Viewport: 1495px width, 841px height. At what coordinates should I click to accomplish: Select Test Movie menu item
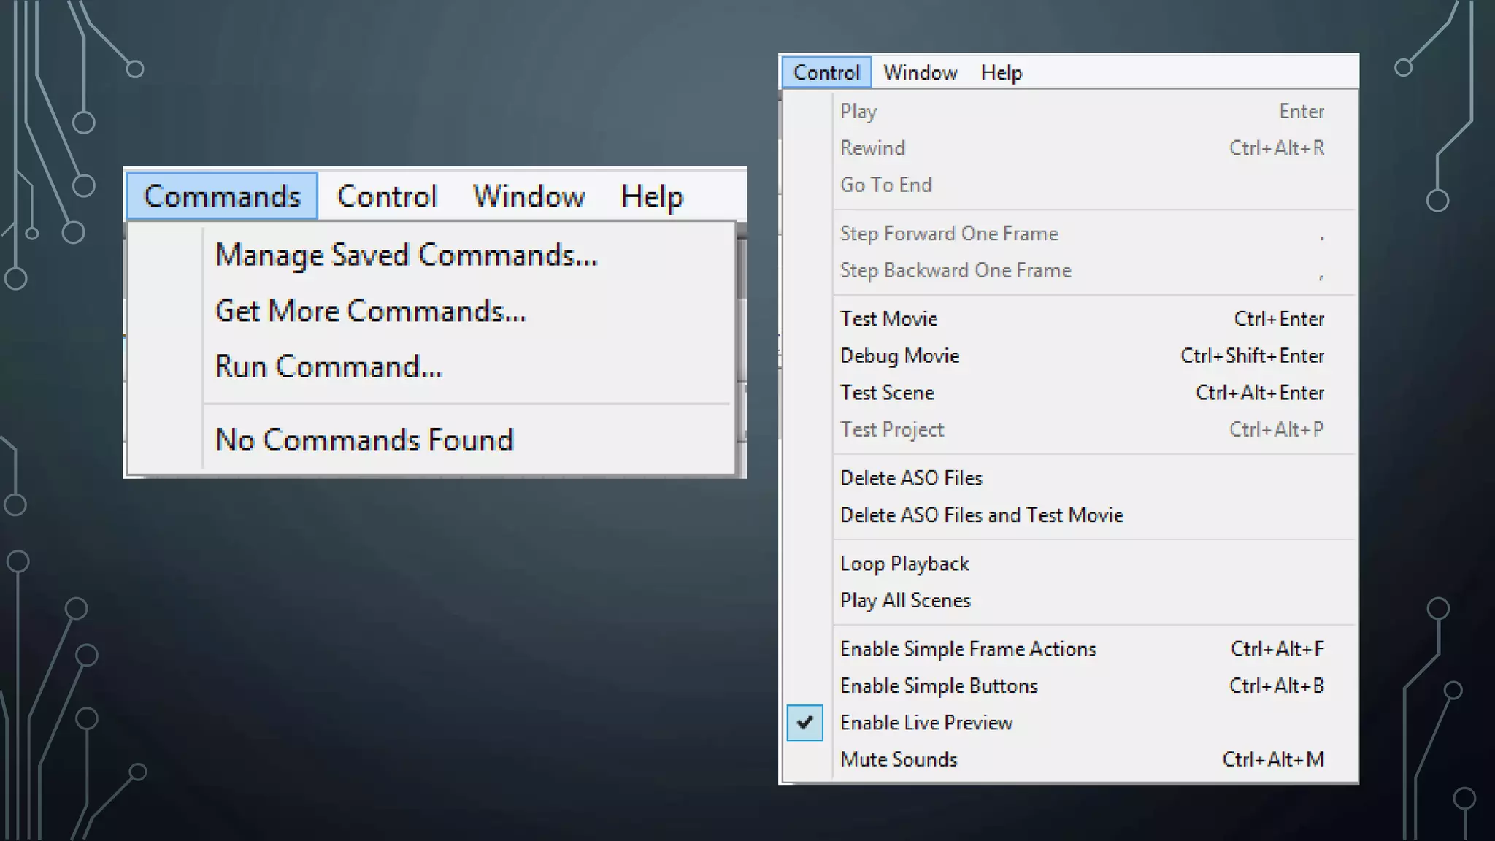888,319
